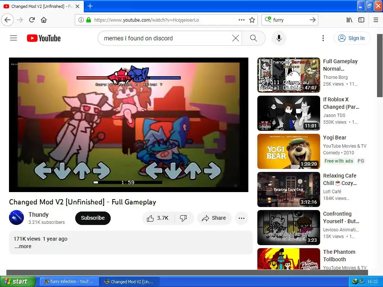383x287 pixels.
Task: Click Thorne Borg channel name
Action: 335,77
